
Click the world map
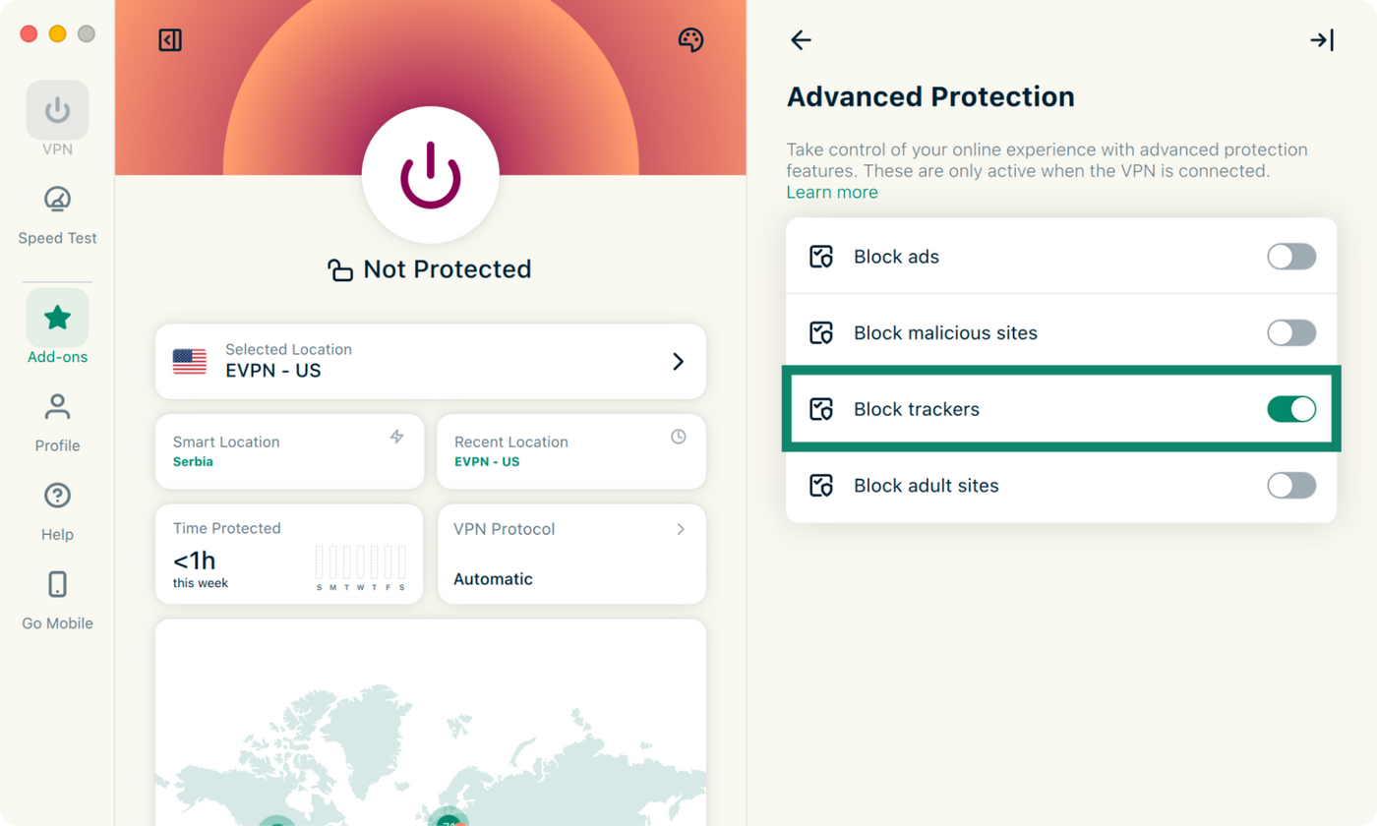coord(431,723)
